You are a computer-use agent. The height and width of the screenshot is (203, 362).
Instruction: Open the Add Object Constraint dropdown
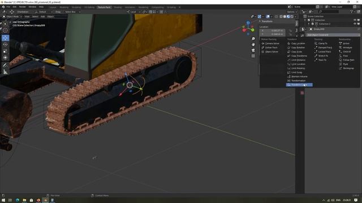tap(333, 35)
